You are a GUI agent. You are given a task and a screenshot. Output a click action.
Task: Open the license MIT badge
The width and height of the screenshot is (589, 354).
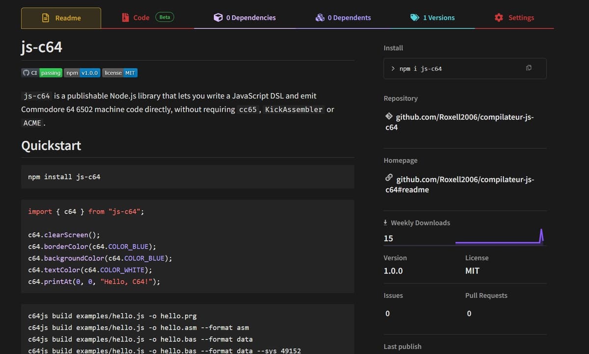[x=120, y=73]
